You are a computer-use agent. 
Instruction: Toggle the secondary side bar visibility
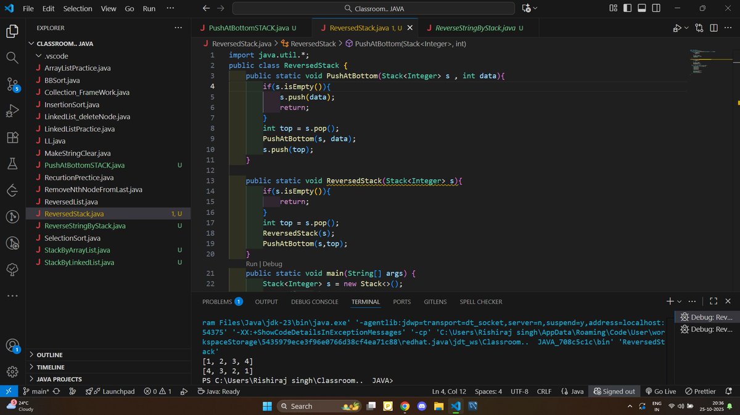(x=657, y=8)
